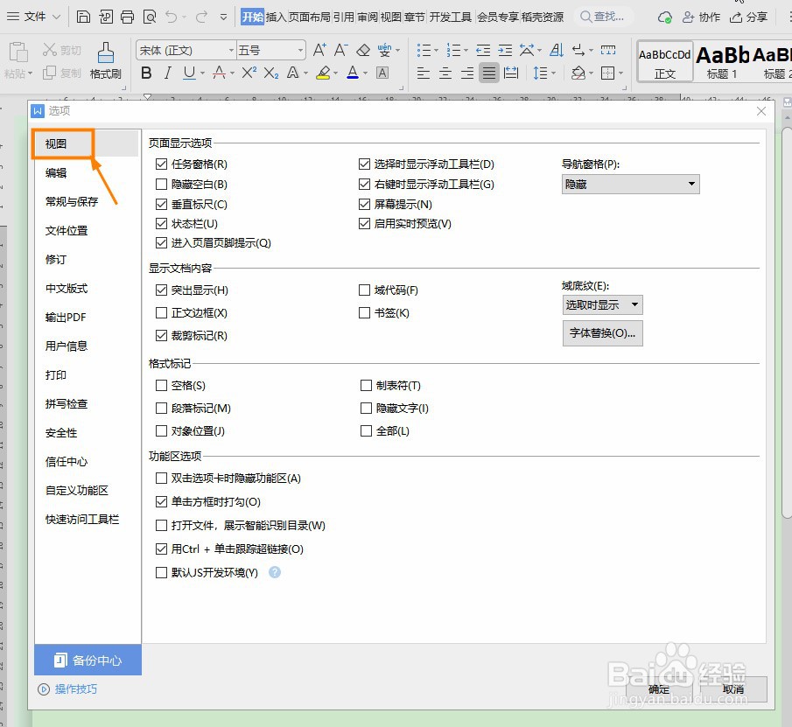Decrease font size icon
The image size is (792, 727).
tap(341, 50)
